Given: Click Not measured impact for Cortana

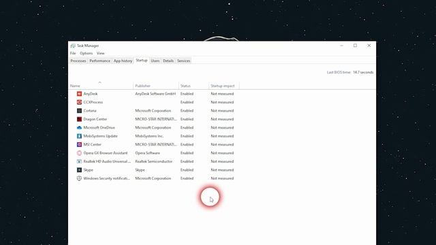Looking at the screenshot, I should (222, 111).
